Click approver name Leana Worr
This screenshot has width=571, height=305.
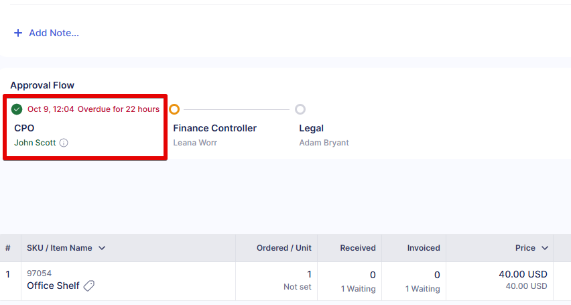point(195,143)
